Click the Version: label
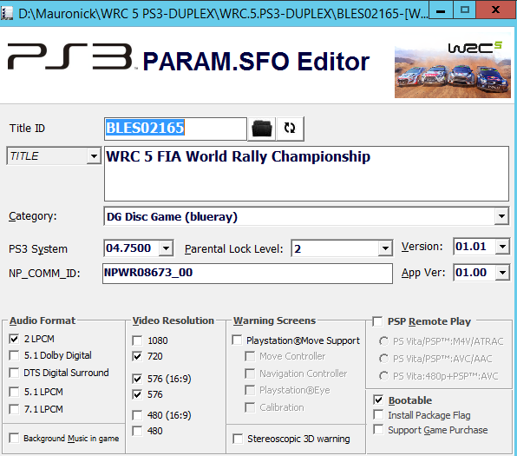Image resolution: width=517 pixels, height=456 pixels. 422,247
